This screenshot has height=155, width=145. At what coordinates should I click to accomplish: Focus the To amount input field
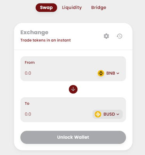57,114
